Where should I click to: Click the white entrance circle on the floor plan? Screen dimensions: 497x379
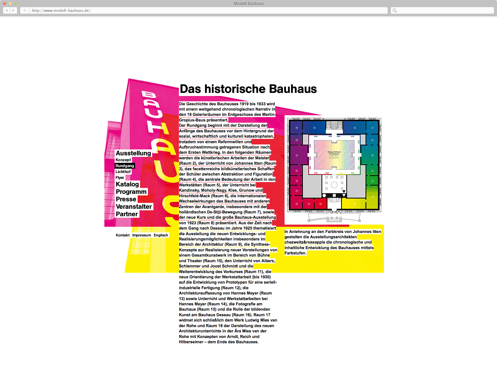(x=324, y=195)
